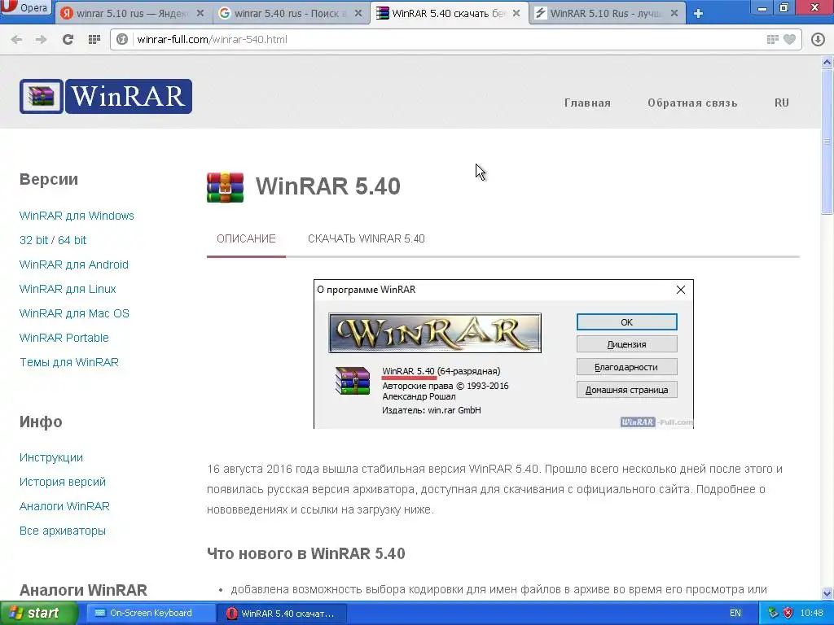834x625 pixels.
Task: Close the 'WinRAR 5.10 Rus - лучш' tab
Action: pyautogui.click(x=674, y=13)
